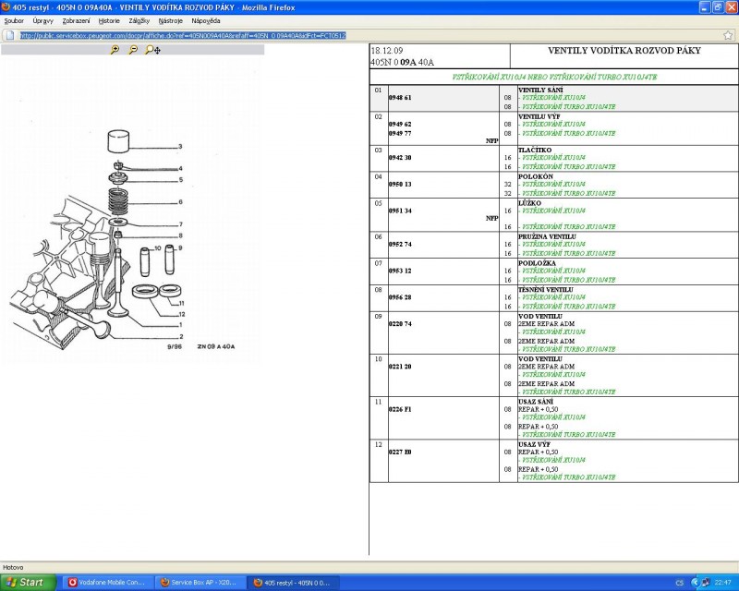Click the zoom in magnifier icon
This screenshot has width=739, height=591.
115,50
